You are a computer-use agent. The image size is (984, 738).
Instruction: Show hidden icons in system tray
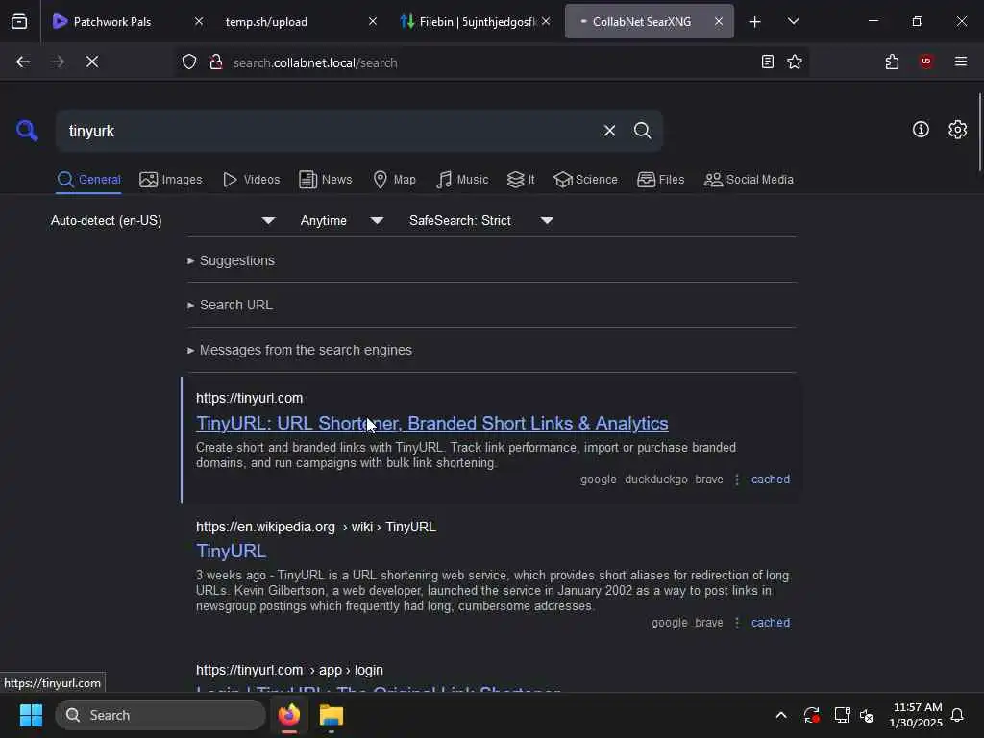tap(781, 715)
